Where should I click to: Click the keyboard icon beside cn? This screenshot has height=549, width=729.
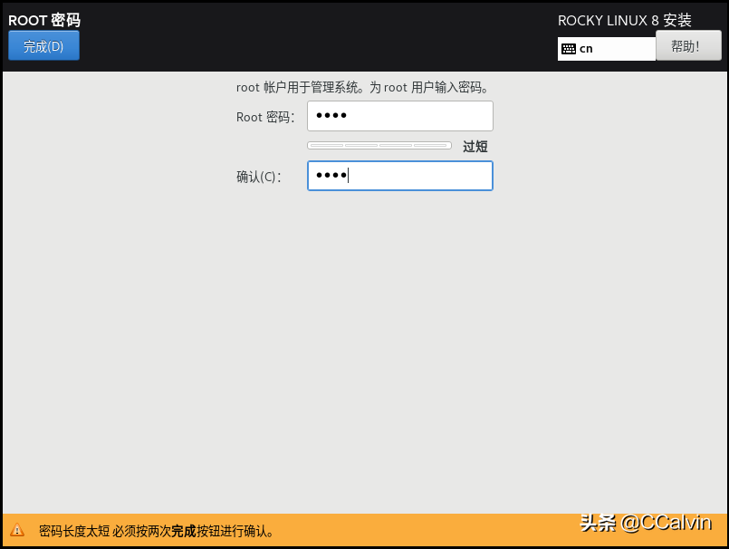(x=569, y=49)
